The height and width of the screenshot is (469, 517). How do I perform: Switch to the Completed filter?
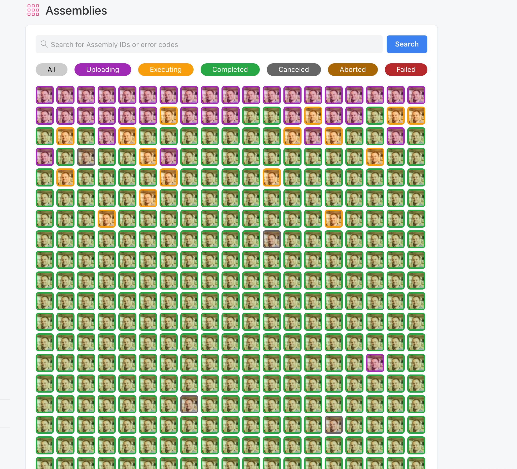pyautogui.click(x=230, y=69)
